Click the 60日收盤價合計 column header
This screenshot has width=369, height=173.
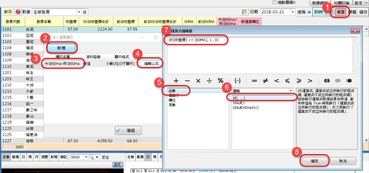tap(96, 22)
